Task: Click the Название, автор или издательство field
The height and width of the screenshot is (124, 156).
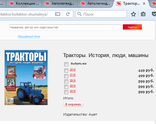Action: (65, 27)
